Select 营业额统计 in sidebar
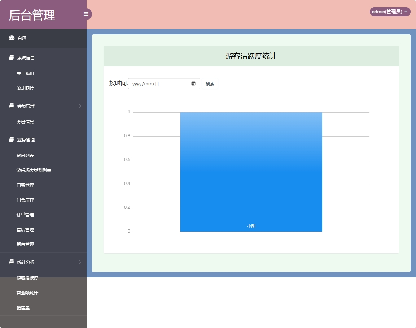This screenshot has width=416, height=328. click(x=27, y=293)
